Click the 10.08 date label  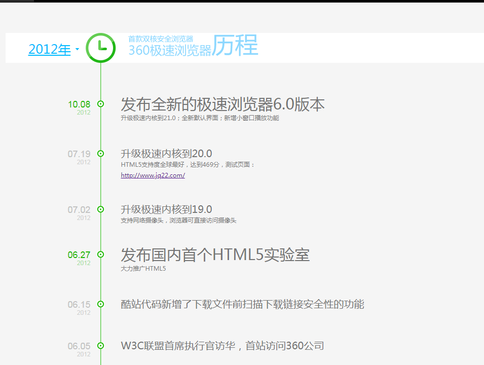[x=79, y=104]
